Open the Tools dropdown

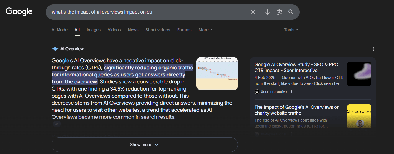291,30
